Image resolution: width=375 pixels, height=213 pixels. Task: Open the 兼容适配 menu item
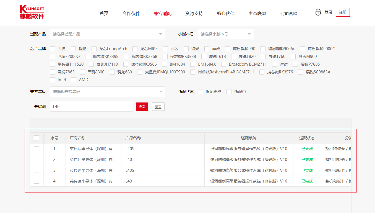pyautogui.click(x=163, y=13)
